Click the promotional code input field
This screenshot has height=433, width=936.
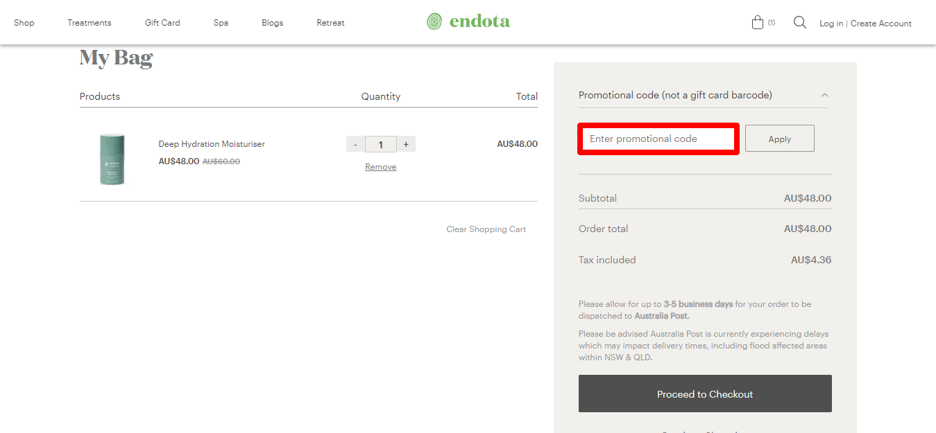[x=656, y=139]
